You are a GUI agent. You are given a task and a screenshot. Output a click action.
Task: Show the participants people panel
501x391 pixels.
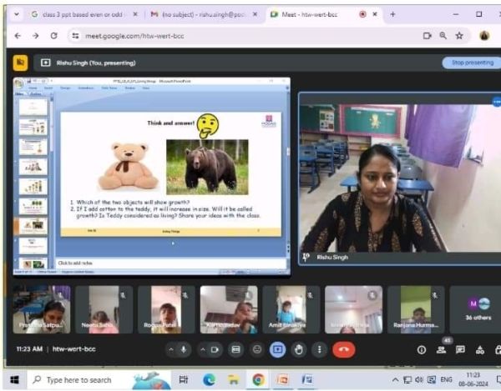(x=441, y=350)
